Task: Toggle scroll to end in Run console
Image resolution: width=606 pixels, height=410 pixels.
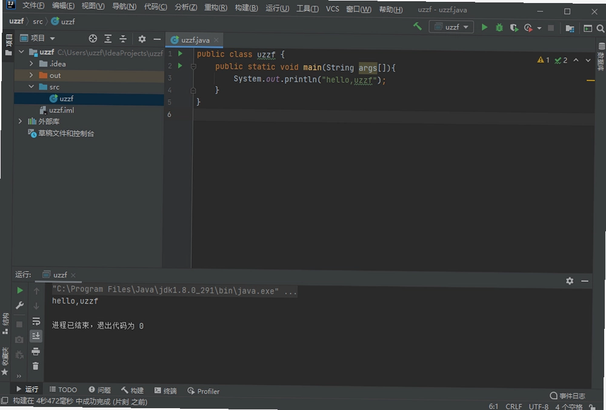Action: click(x=36, y=336)
